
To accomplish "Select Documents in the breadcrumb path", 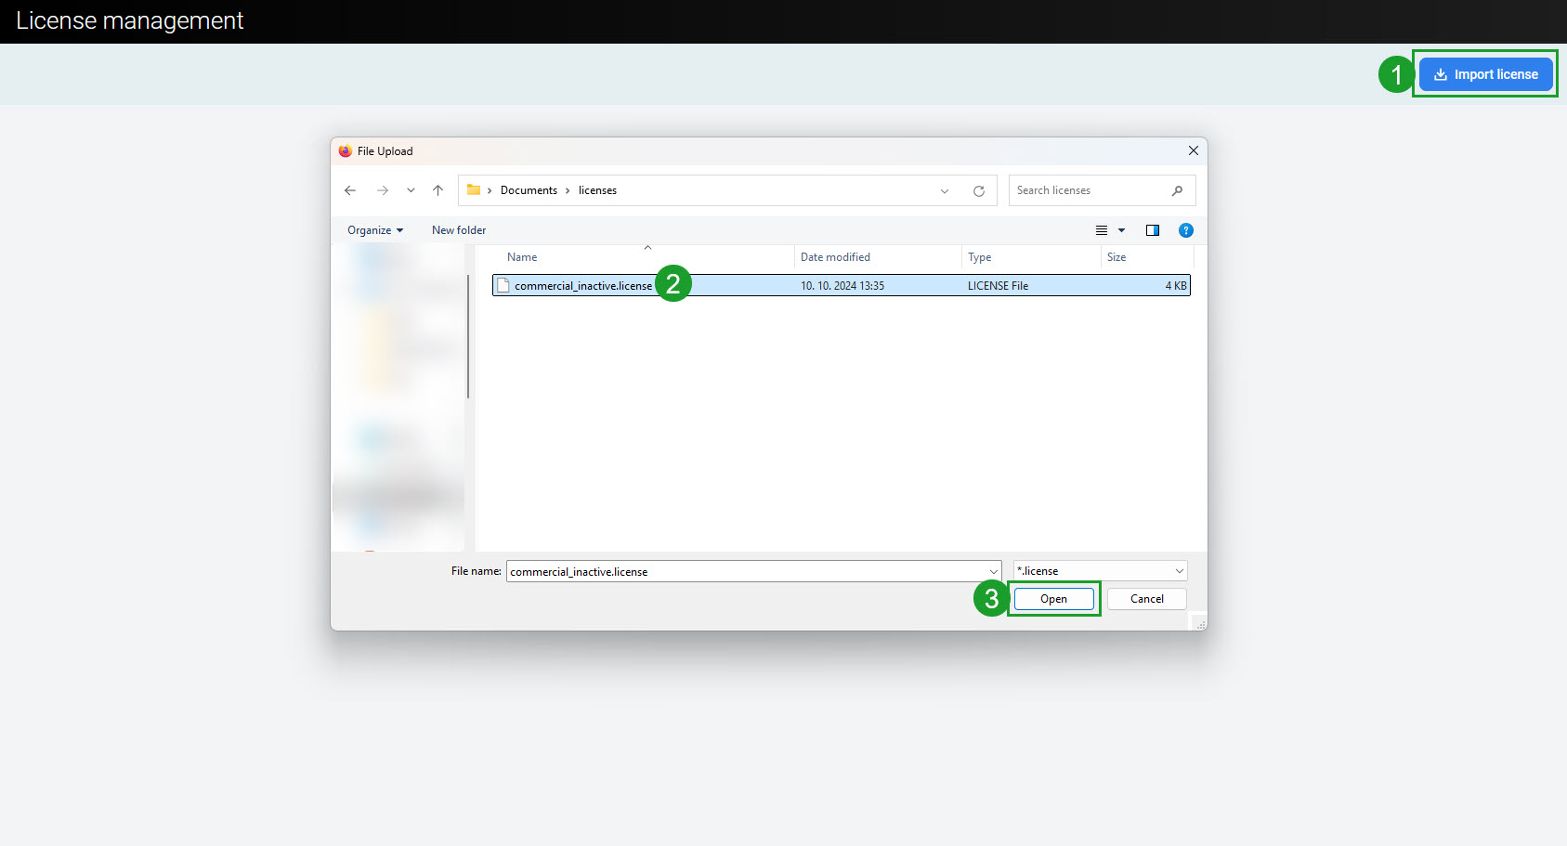I will 529,190.
